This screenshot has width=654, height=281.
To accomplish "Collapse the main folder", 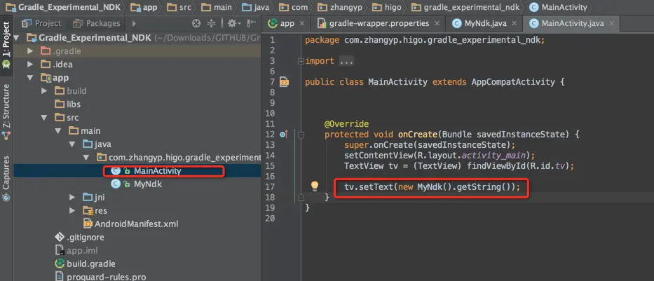I will (x=58, y=131).
